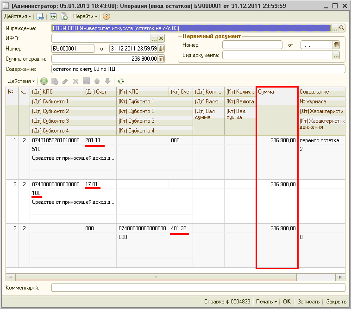Click the refresh icon in table toolbar
The image size is (351, 309).
click(121, 81)
